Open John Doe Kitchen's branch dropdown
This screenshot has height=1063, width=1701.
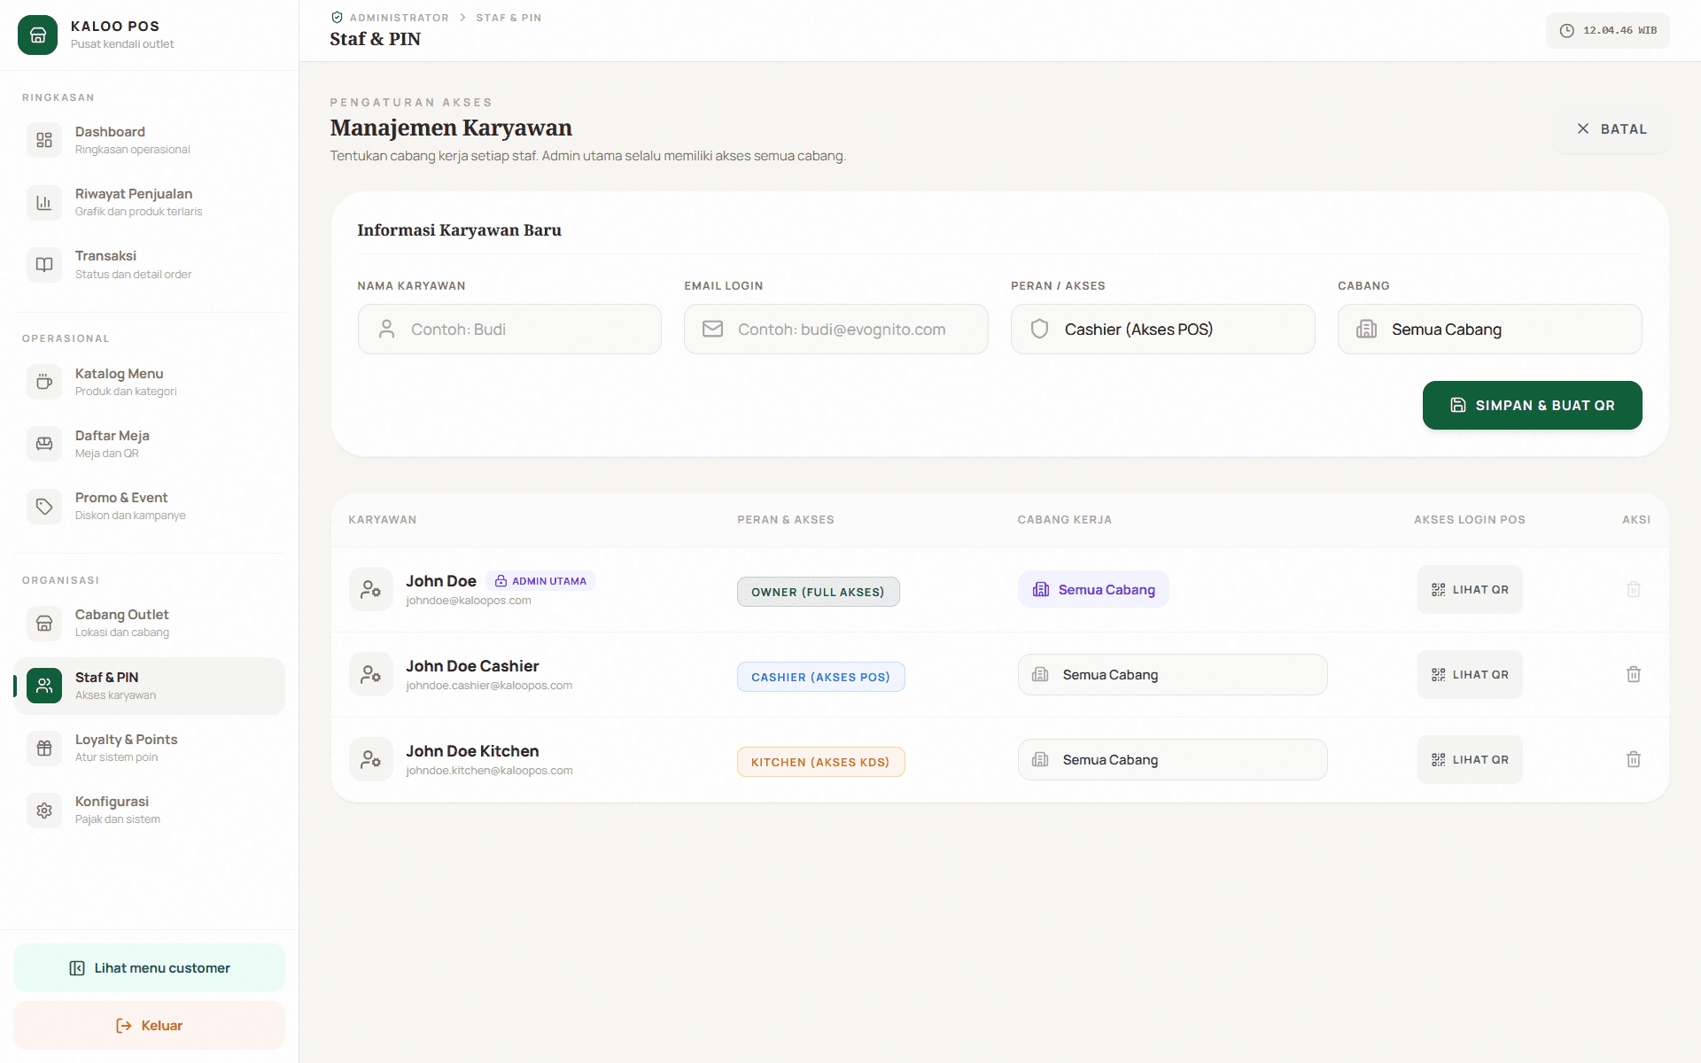tap(1172, 760)
